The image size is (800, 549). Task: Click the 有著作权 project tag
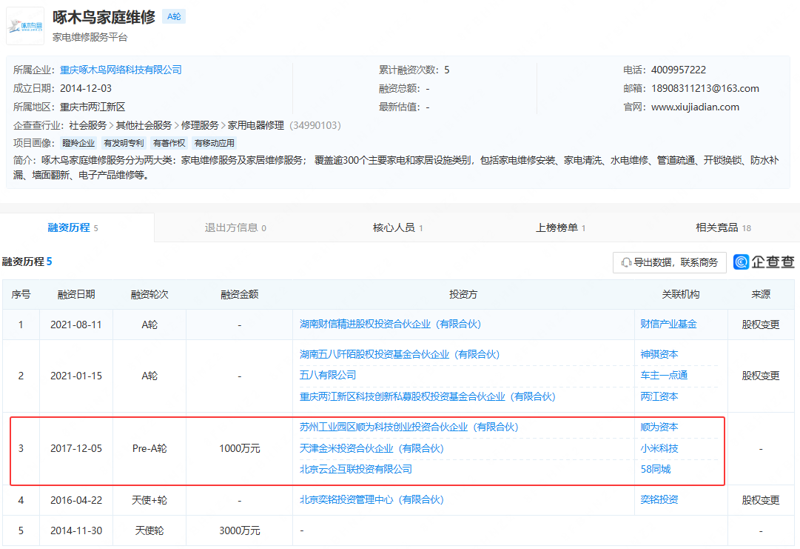tap(169, 143)
